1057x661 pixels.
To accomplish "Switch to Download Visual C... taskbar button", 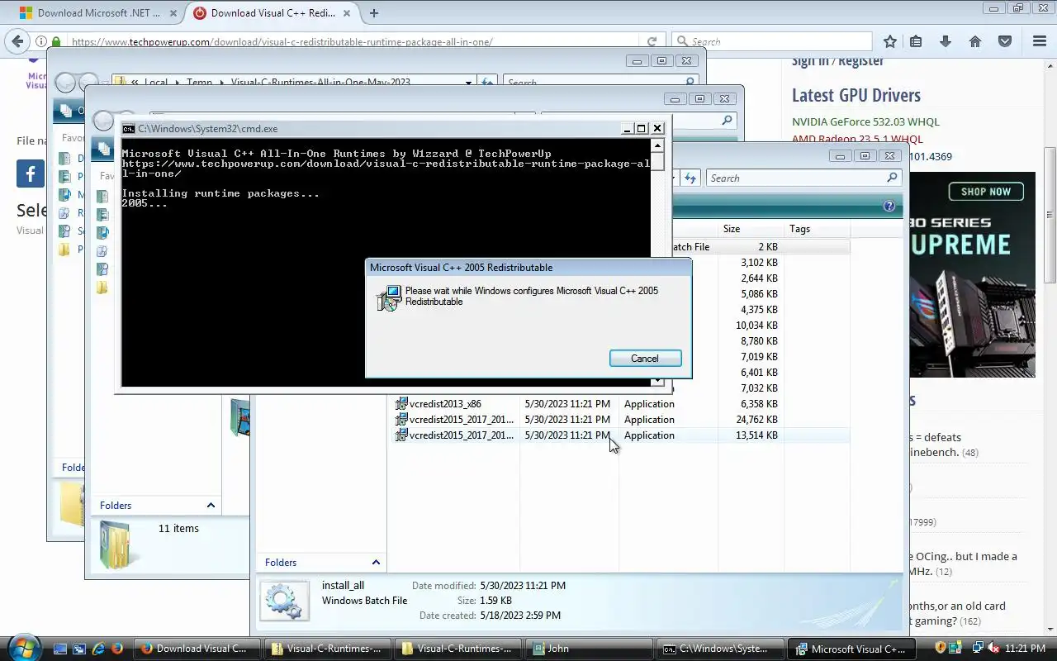I will pyautogui.click(x=197, y=649).
